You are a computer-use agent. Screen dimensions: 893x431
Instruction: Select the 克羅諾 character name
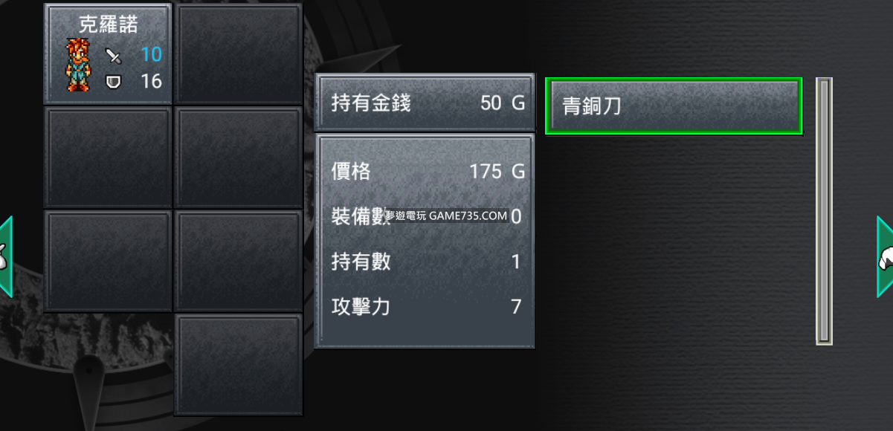(109, 24)
